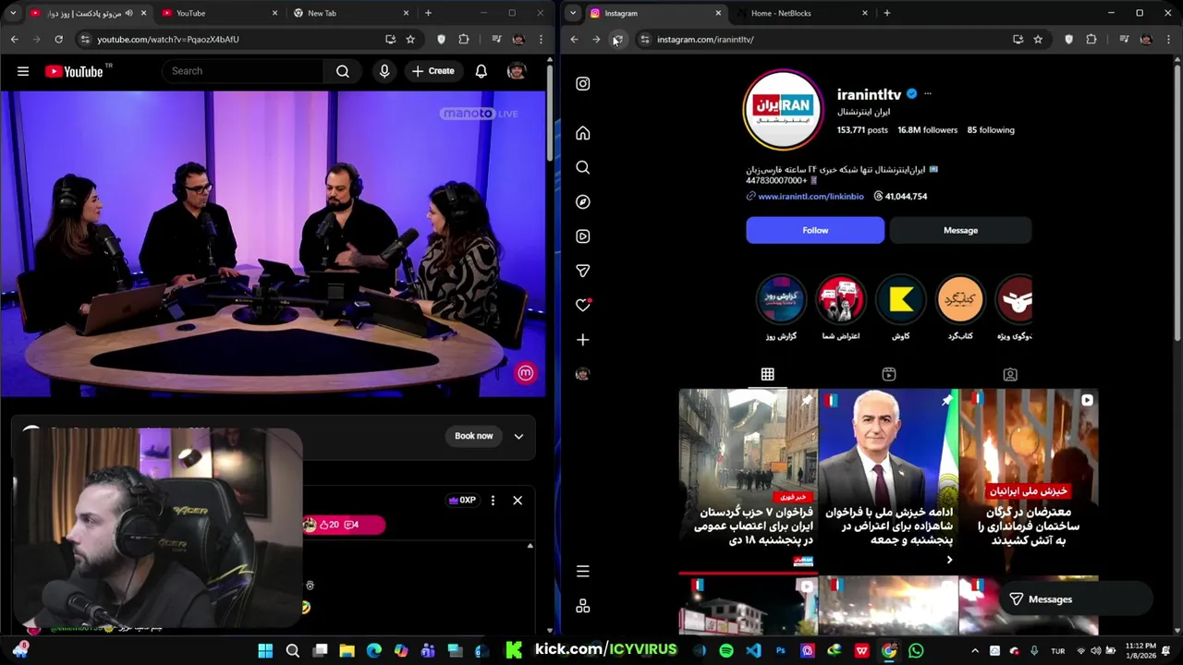Image resolution: width=1183 pixels, height=665 pixels.
Task: Open Instagram Explore compass icon
Action: pos(583,201)
